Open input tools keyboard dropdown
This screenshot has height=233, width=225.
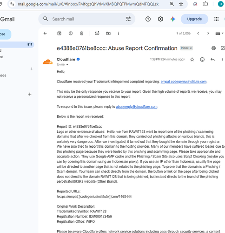[219, 34]
